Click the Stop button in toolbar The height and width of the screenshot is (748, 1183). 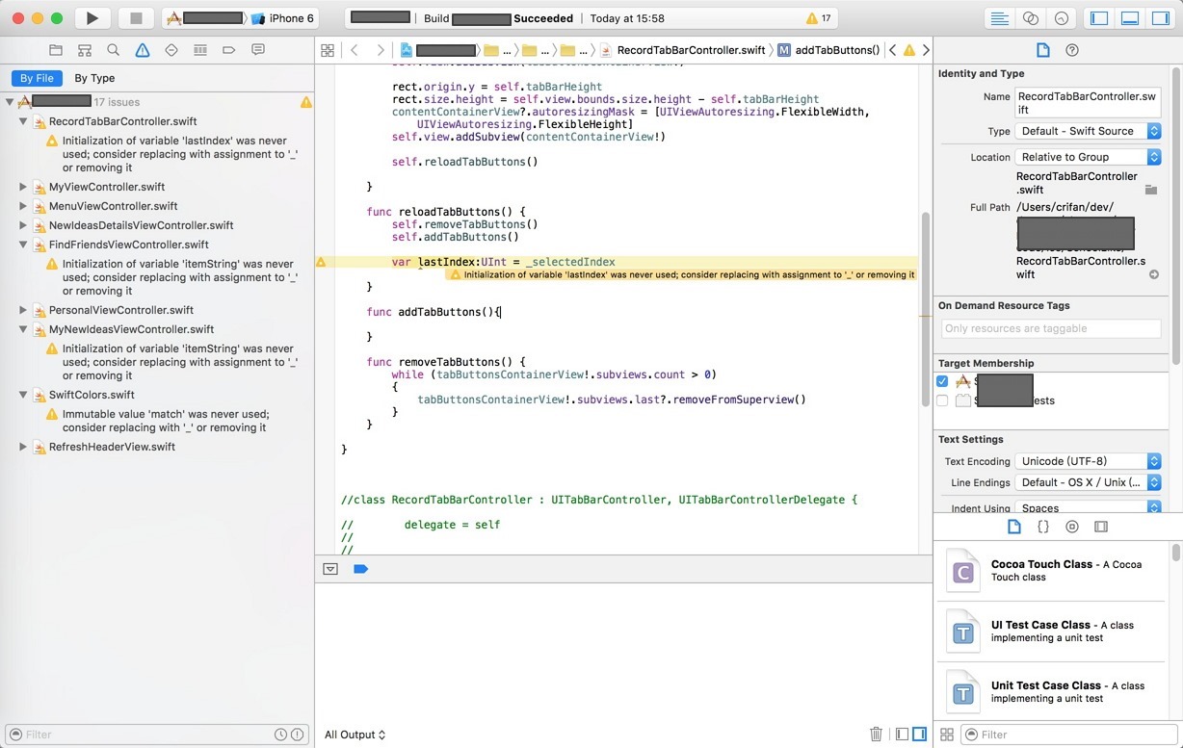136,18
